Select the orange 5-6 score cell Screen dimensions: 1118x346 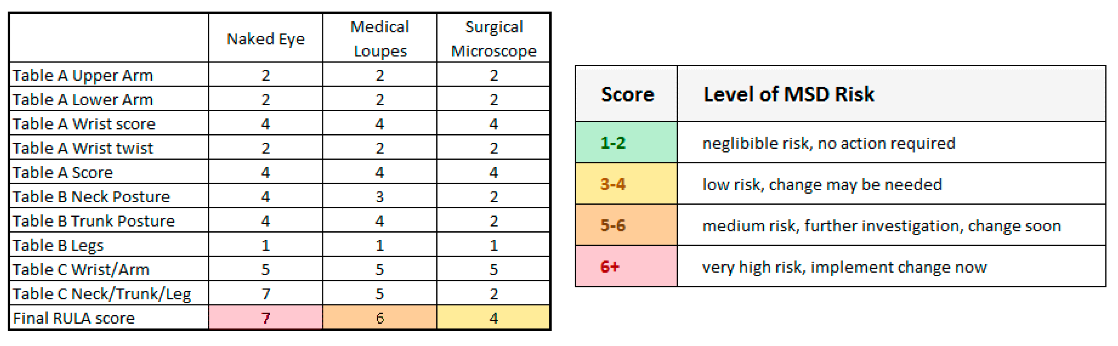[x=626, y=225]
